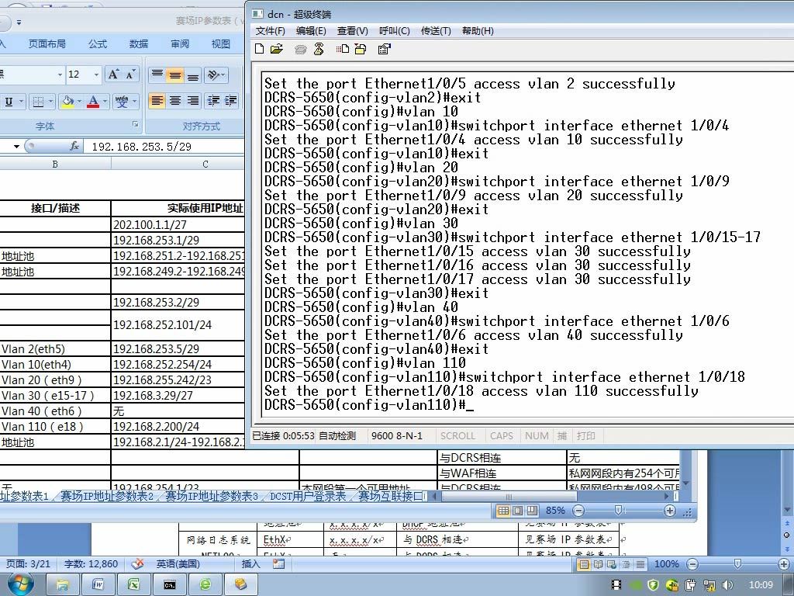Center text horizontally in Excel
The width and height of the screenshot is (794, 596).
[175, 101]
